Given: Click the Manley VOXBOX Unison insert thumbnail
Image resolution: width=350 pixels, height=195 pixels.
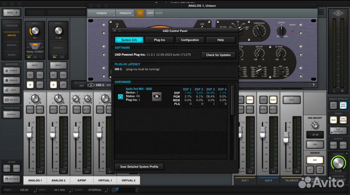Looking at the screenshot, I should pyautogui.click(x=35, y=46).
